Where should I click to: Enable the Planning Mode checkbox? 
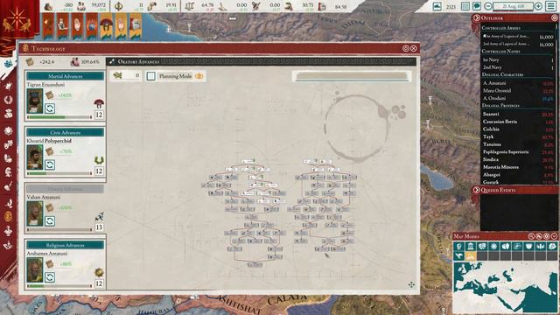click(150, 76)
